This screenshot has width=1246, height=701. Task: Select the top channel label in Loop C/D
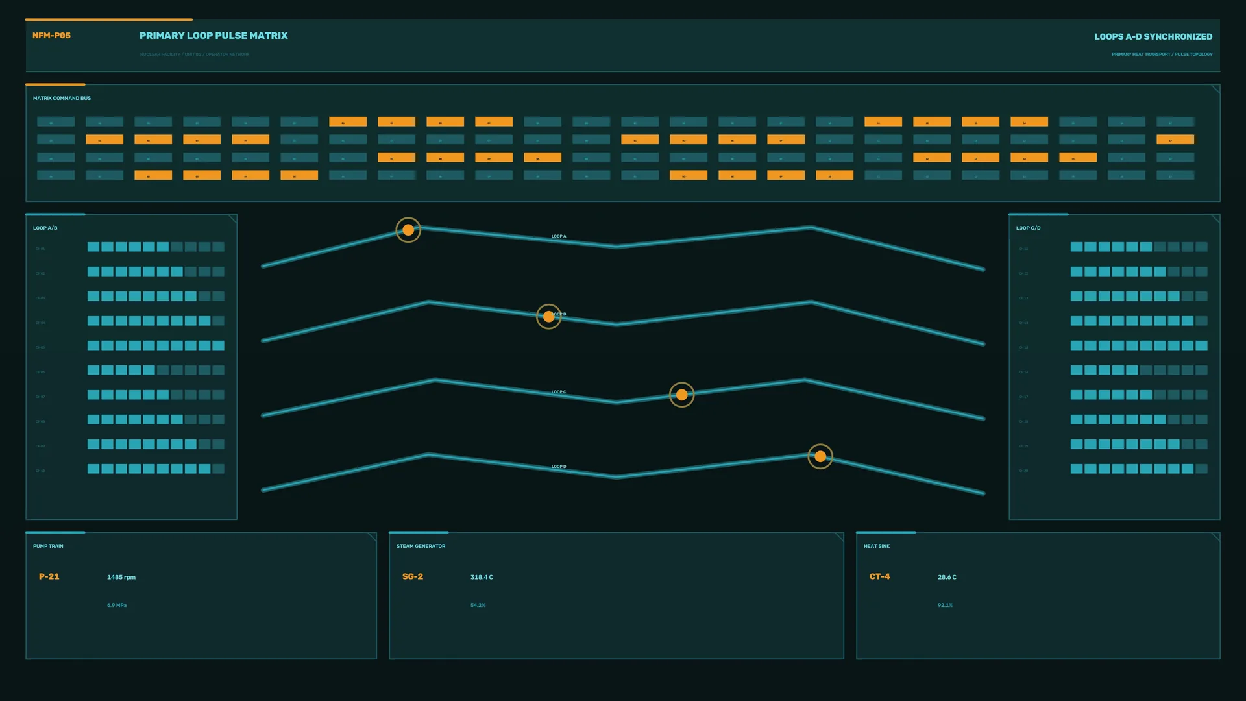pos(1023,249)
